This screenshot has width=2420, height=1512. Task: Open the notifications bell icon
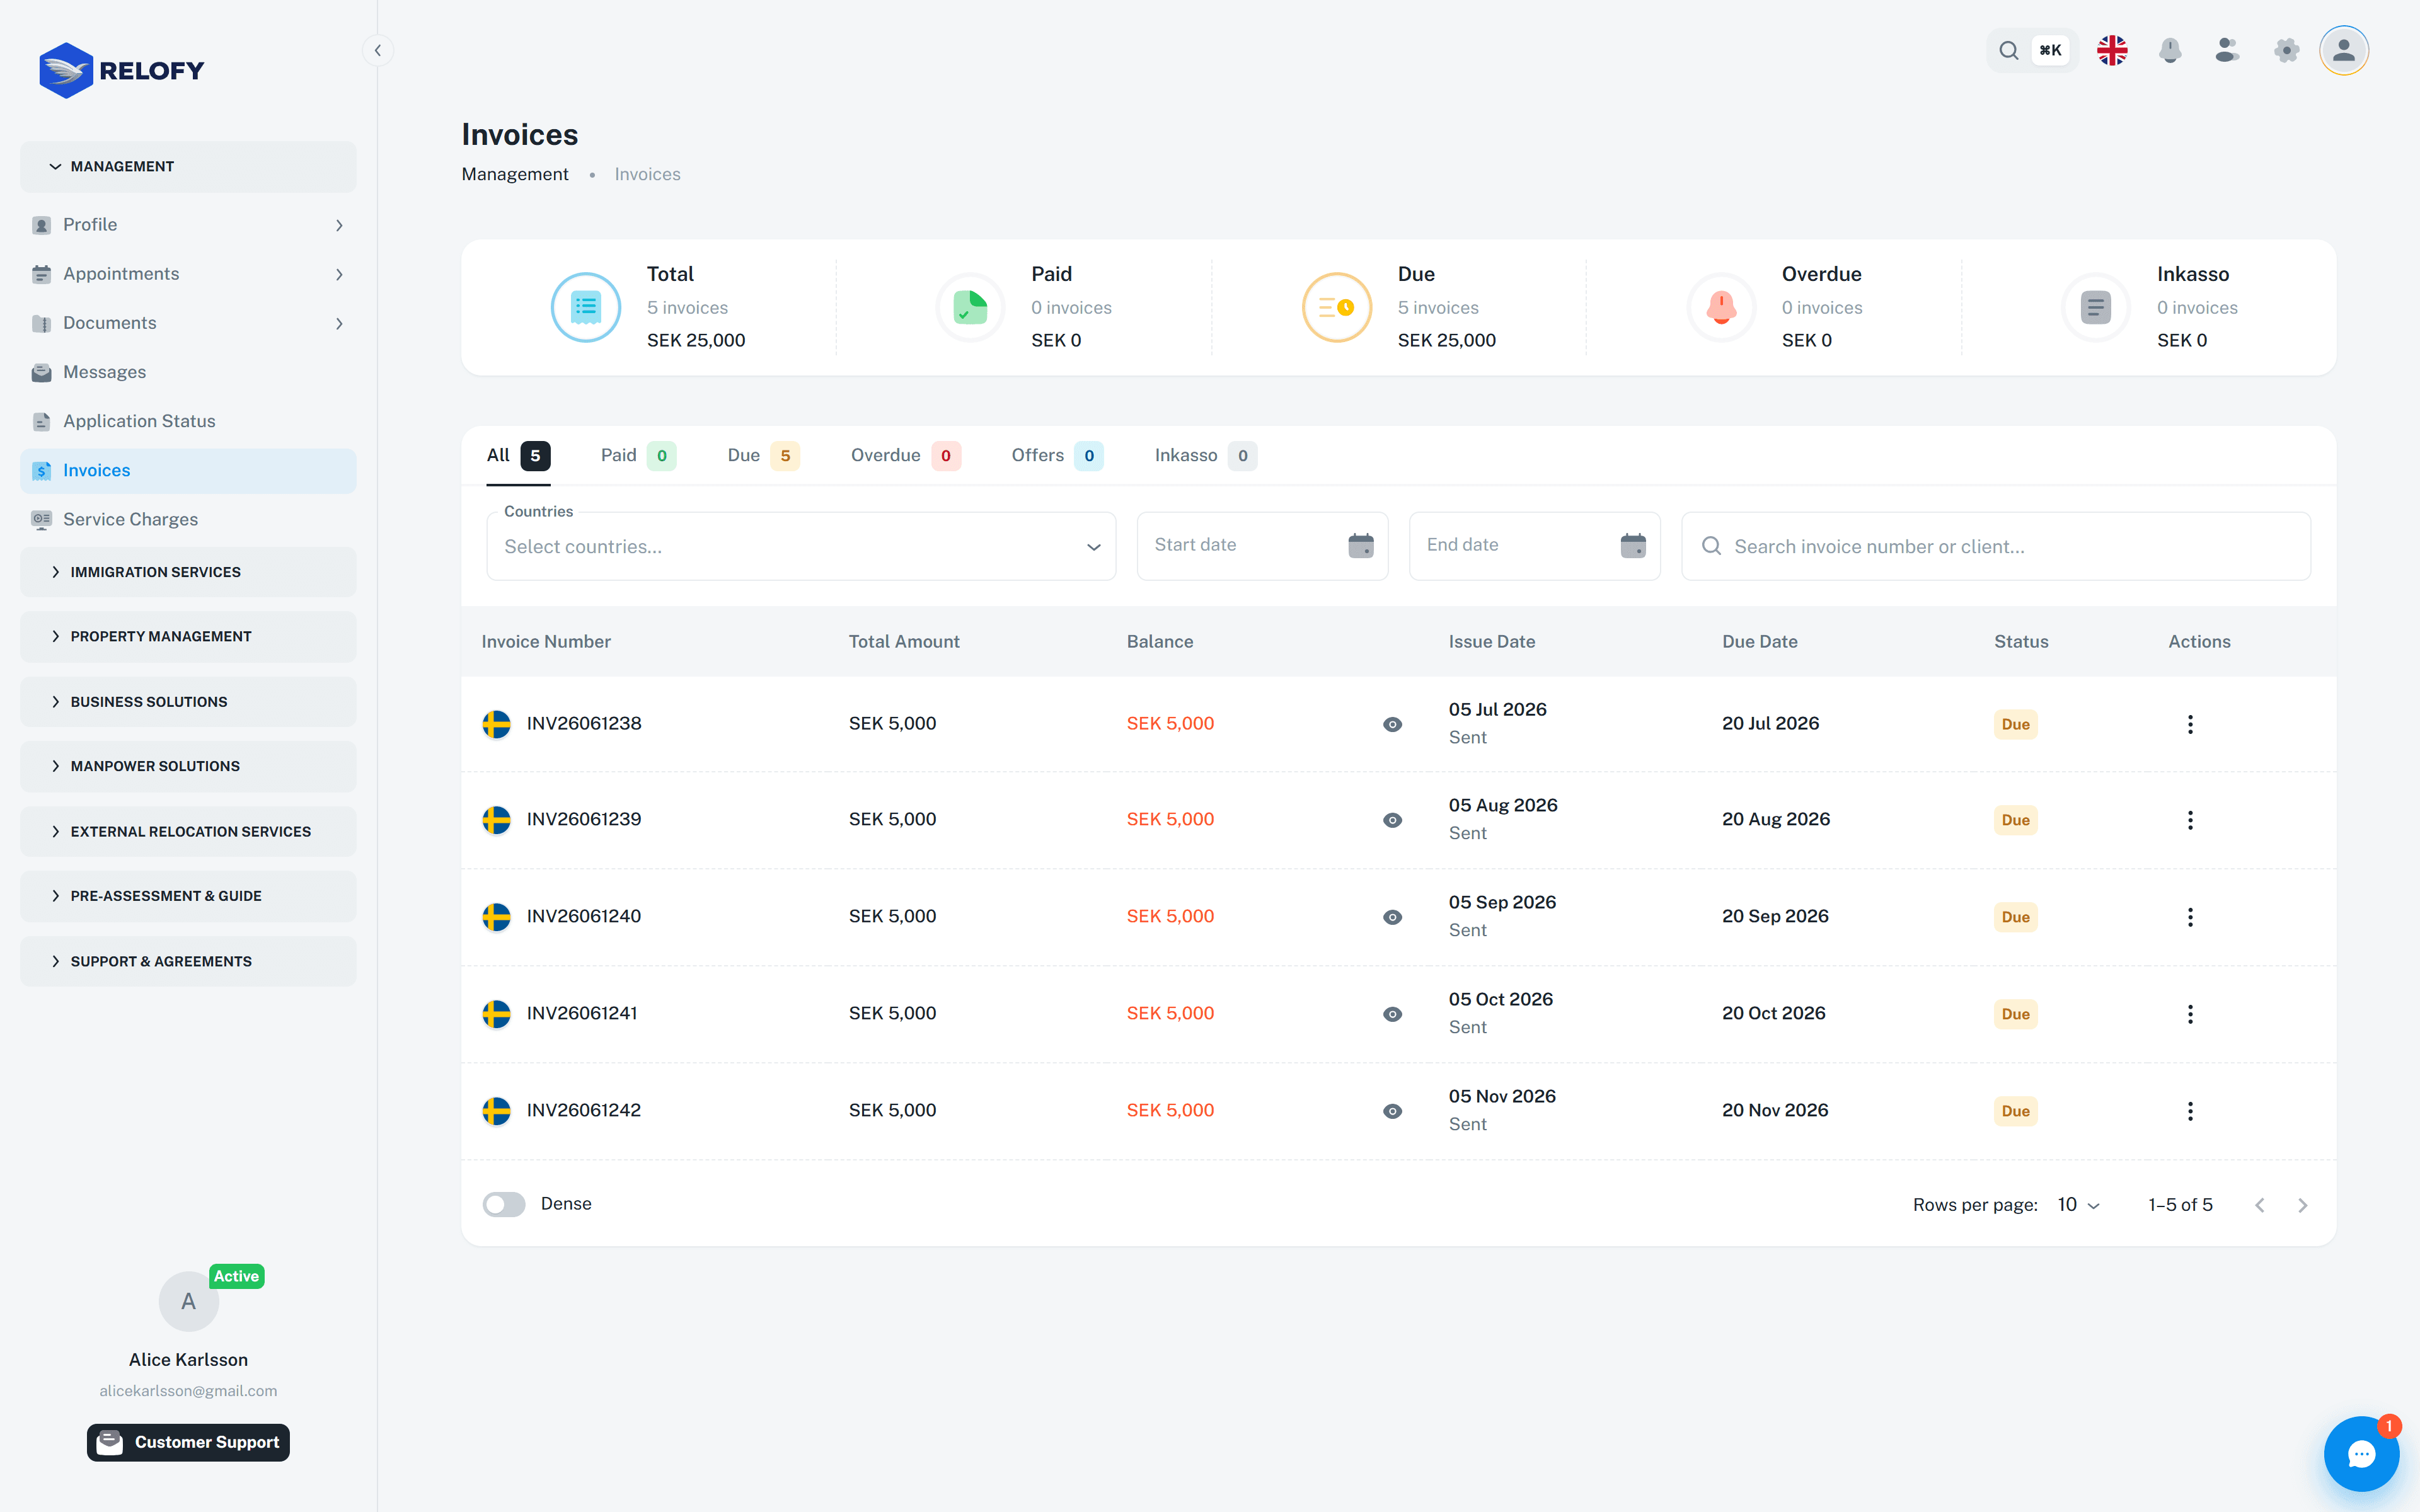point(2169,50)
